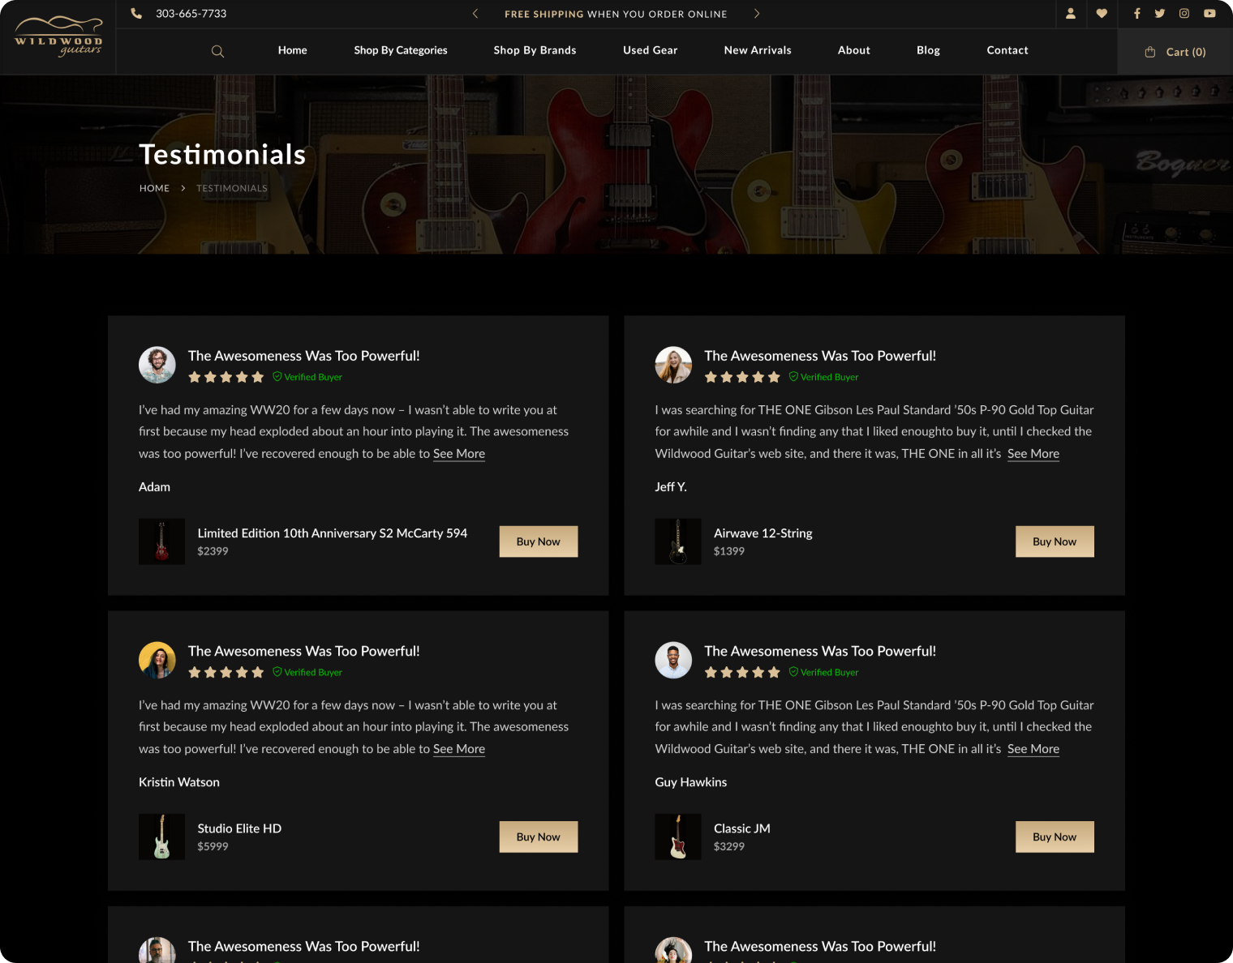The height and width of the screenshot is (963, 1233).
Task: Open New Arrivals menu item
Action: point(758,50)
